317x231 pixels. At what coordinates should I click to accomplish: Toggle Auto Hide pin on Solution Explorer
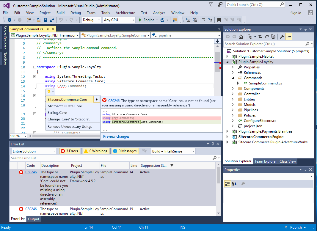(x=305, y=29)
